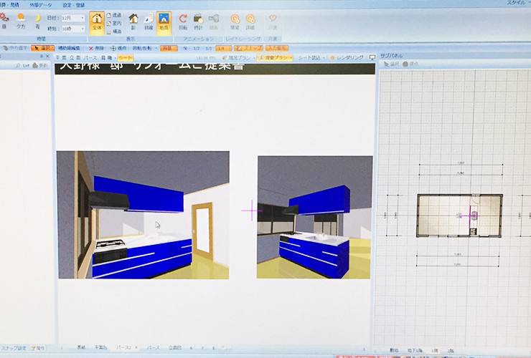Open the 現況プラン dropdown

coord(238,58)
